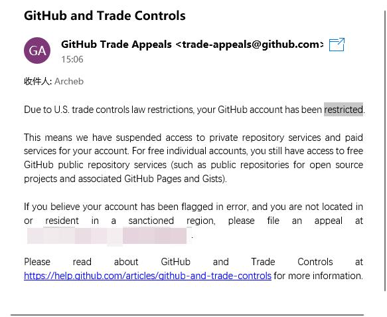Open the help.github.com trade controls link
Viewport: 387px width, 317px height.
(x=147, y=276)
